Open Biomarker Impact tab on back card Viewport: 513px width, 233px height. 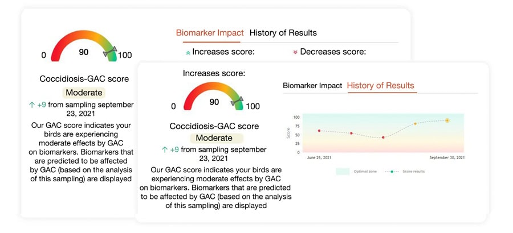[x=209, y=33]
